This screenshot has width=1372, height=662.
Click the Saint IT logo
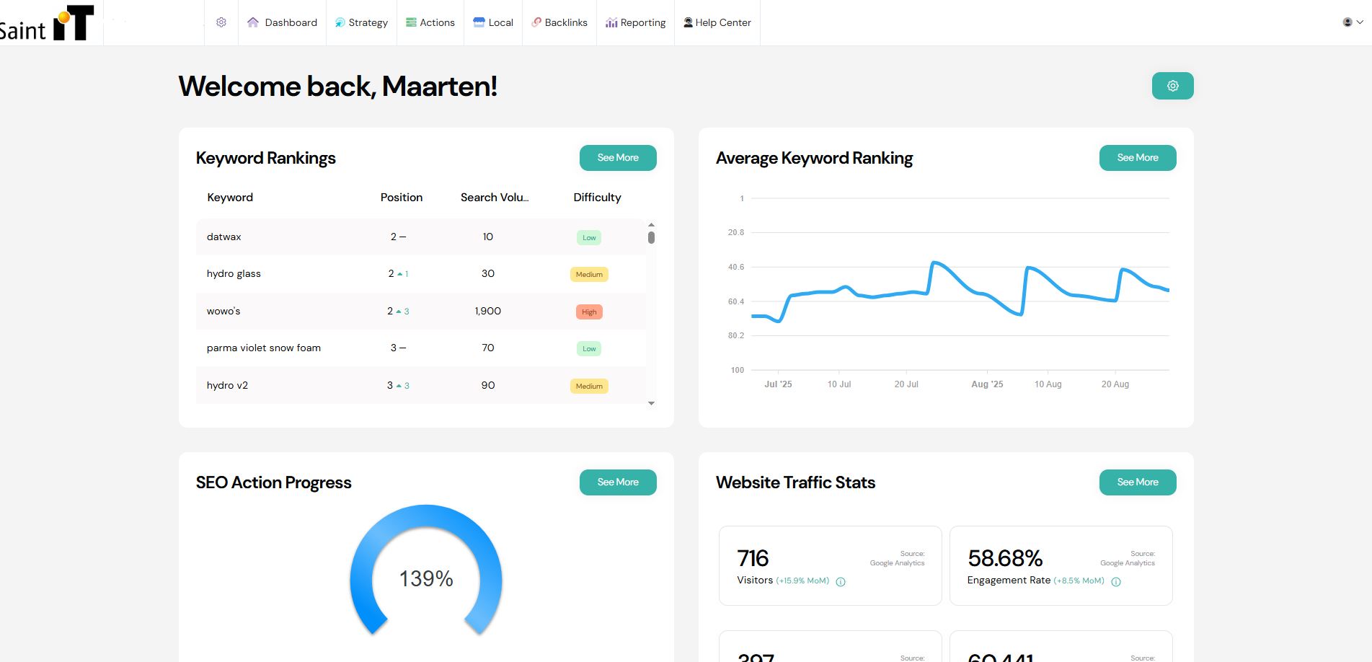point(47,23)
